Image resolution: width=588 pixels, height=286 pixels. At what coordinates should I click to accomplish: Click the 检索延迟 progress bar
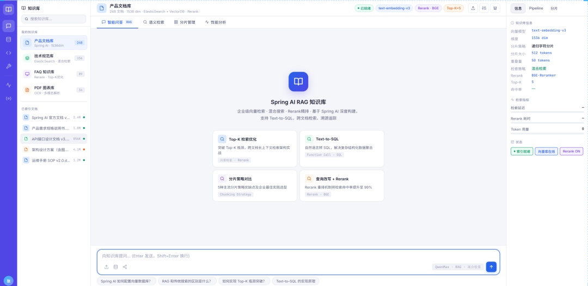click(547, 112)
